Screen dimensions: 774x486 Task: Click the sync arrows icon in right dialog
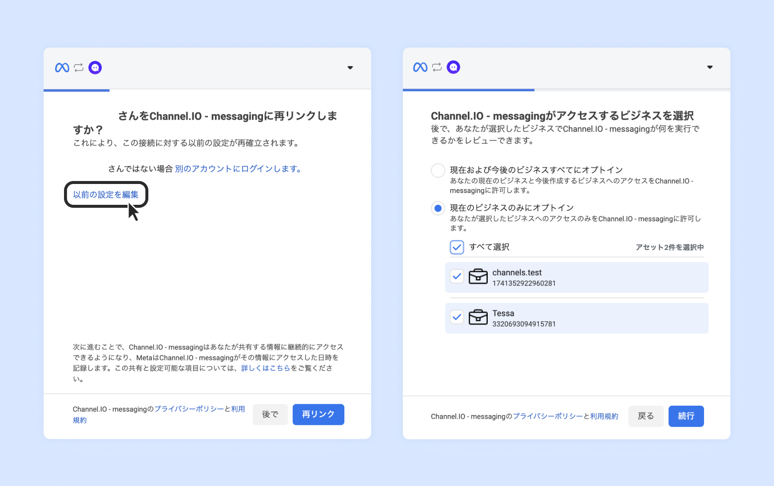(437, 67)
